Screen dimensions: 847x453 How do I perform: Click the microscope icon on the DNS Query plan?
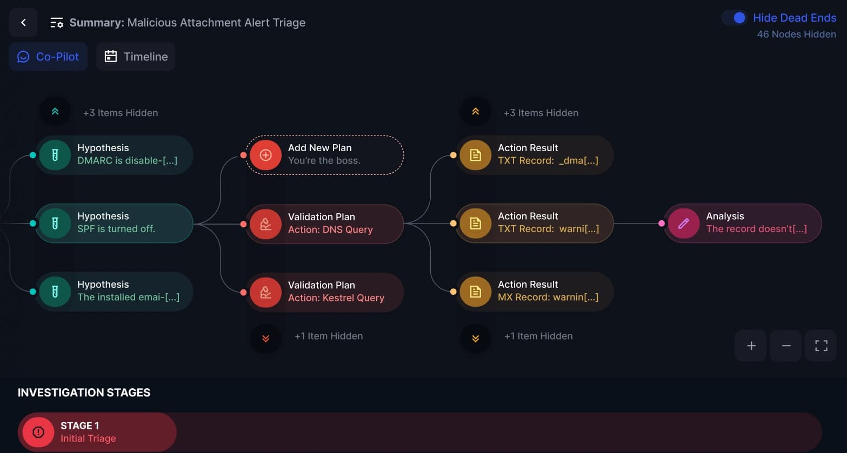coord(265,223)
